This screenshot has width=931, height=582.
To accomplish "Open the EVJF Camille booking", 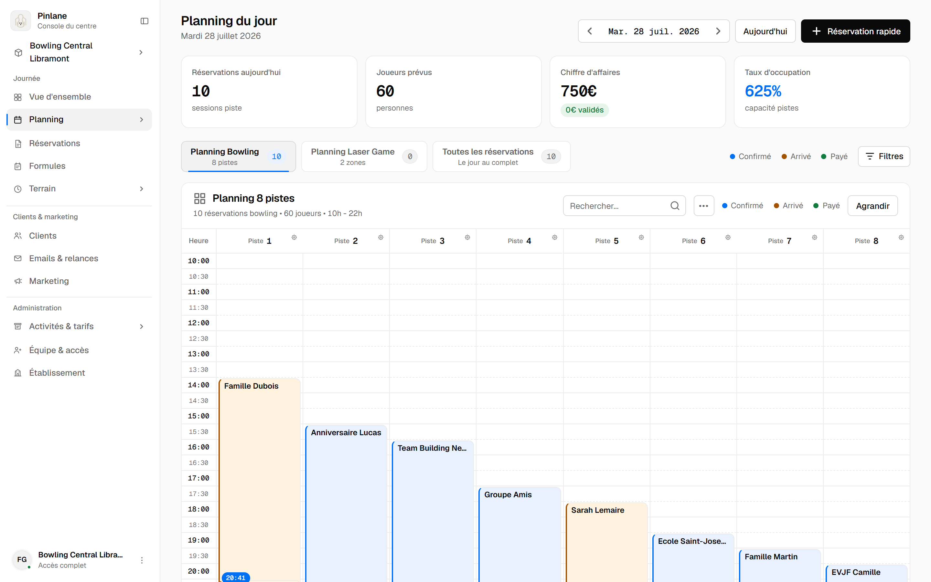I will 866,573.
